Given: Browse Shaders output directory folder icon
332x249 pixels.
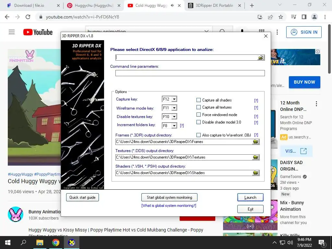Looking at the screenshot, I should pyautogui.click(x=256, y=173).
